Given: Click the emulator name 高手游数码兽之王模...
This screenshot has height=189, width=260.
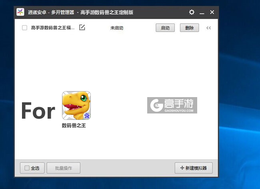Looking at the screenshot, I should pos(53,28).
